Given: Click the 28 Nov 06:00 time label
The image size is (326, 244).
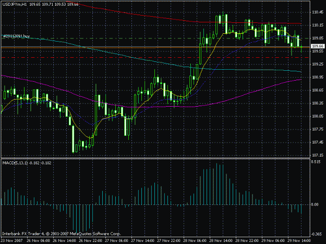Looking at the screenshot, I should click(x=195, y=241).
